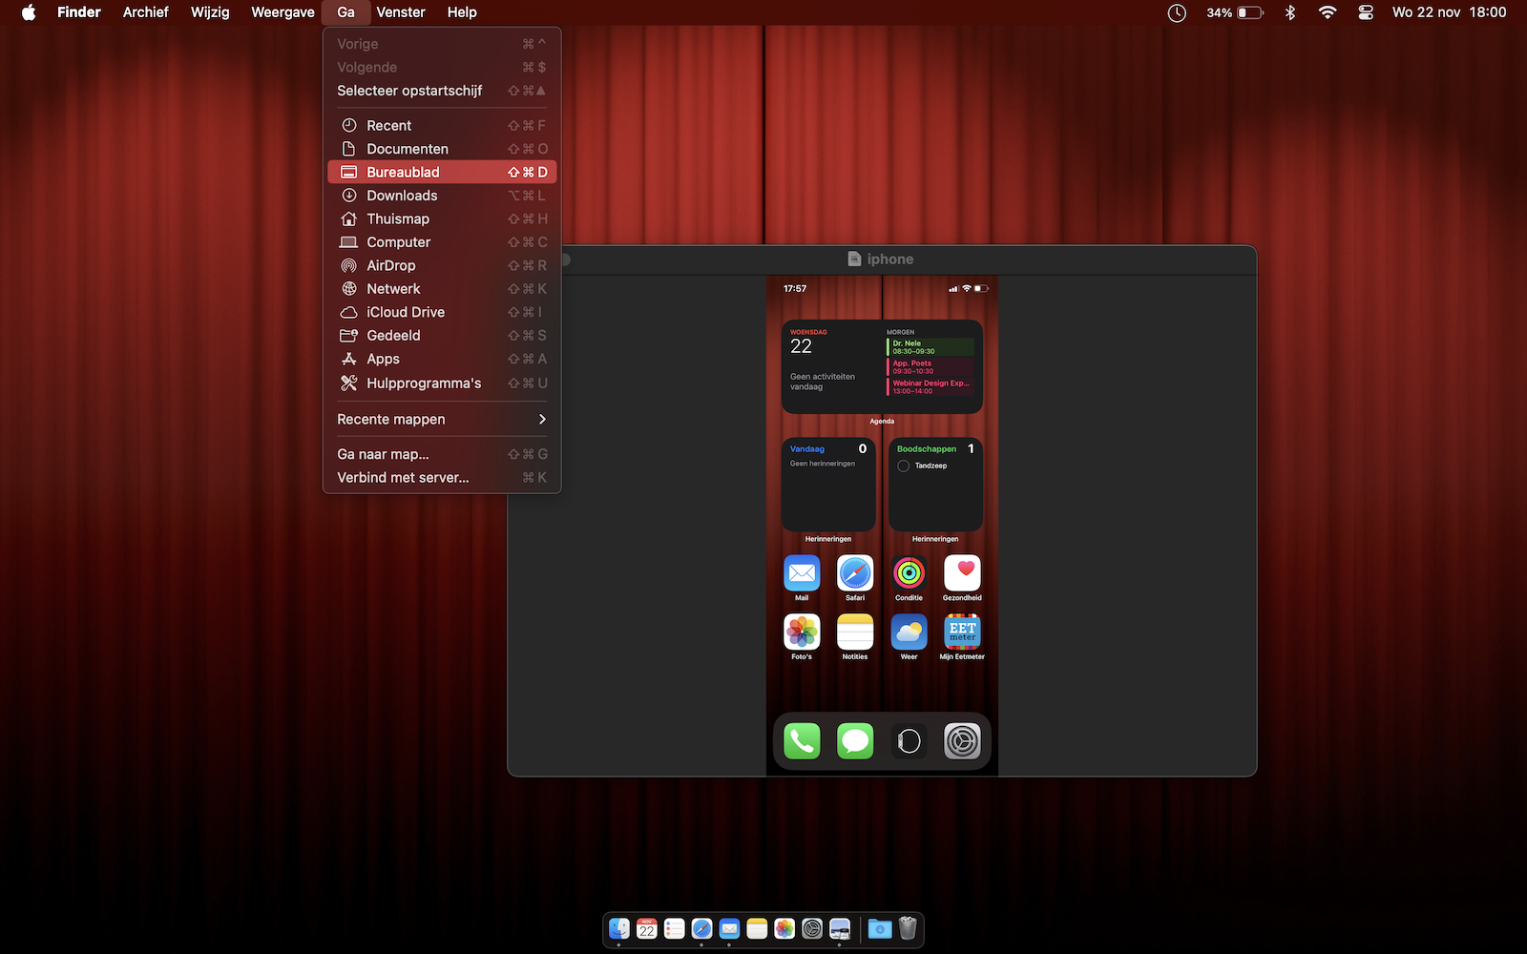Click the Messages icon in the iphone image
The image size is (1527, 954).
coord(855,740)
